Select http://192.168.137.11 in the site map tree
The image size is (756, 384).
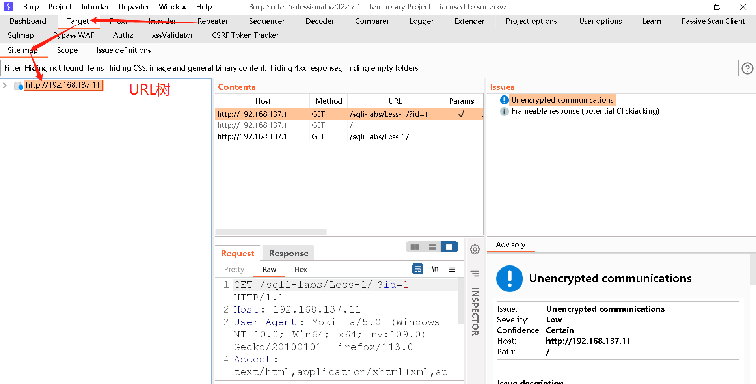(63, 85)
